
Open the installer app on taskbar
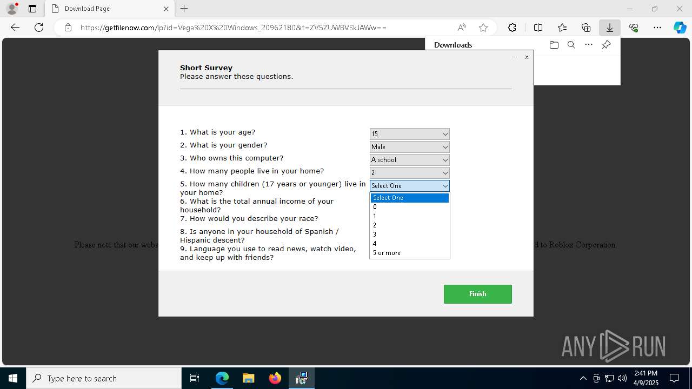pos(302,378)
